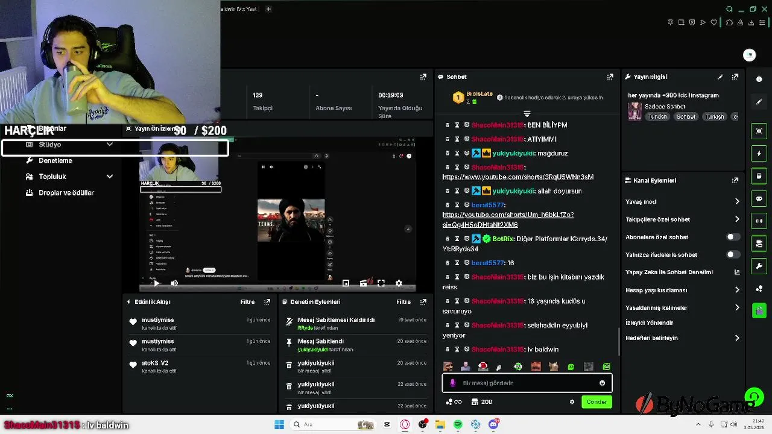Select Mesaj Sabitlemesi Kaldırıldı entry
The height and width of the screenshot is (434, 772).
[356, 324]
